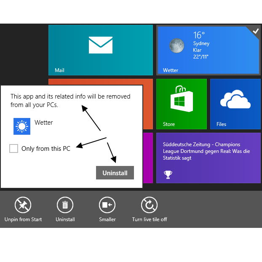Screen dimensions: 262x262
Task: Click the magenta tile behind the dialog
Action: coord(148,158)
